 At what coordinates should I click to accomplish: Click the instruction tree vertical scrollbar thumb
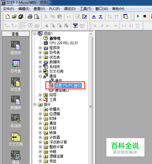tap(91, 100)
